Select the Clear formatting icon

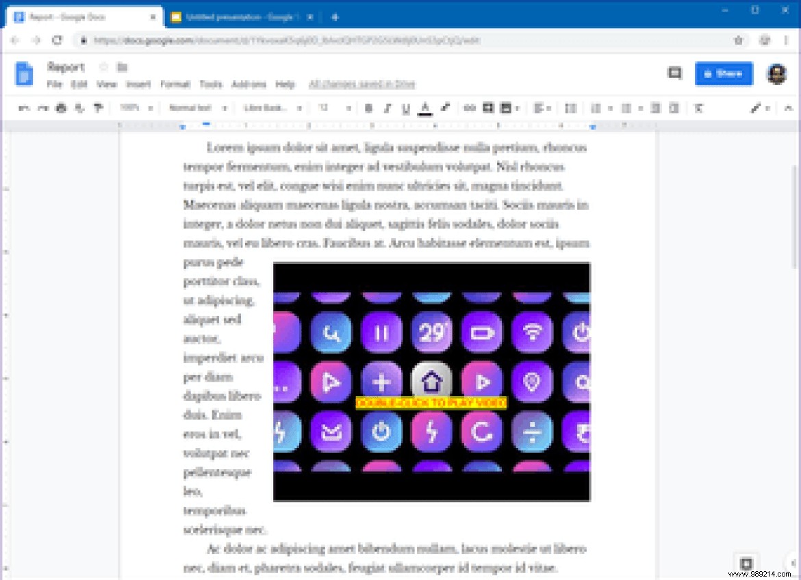tap(698, 107)
